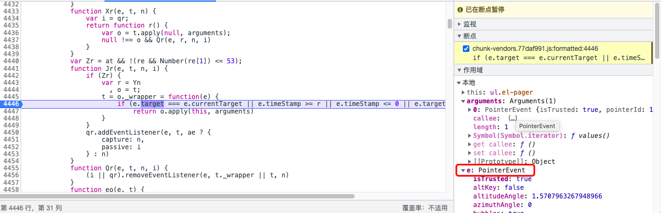Click the source code vertical scrollbar thumb
Viewport: 661px width, 213px height.
(x=449, y=24)
